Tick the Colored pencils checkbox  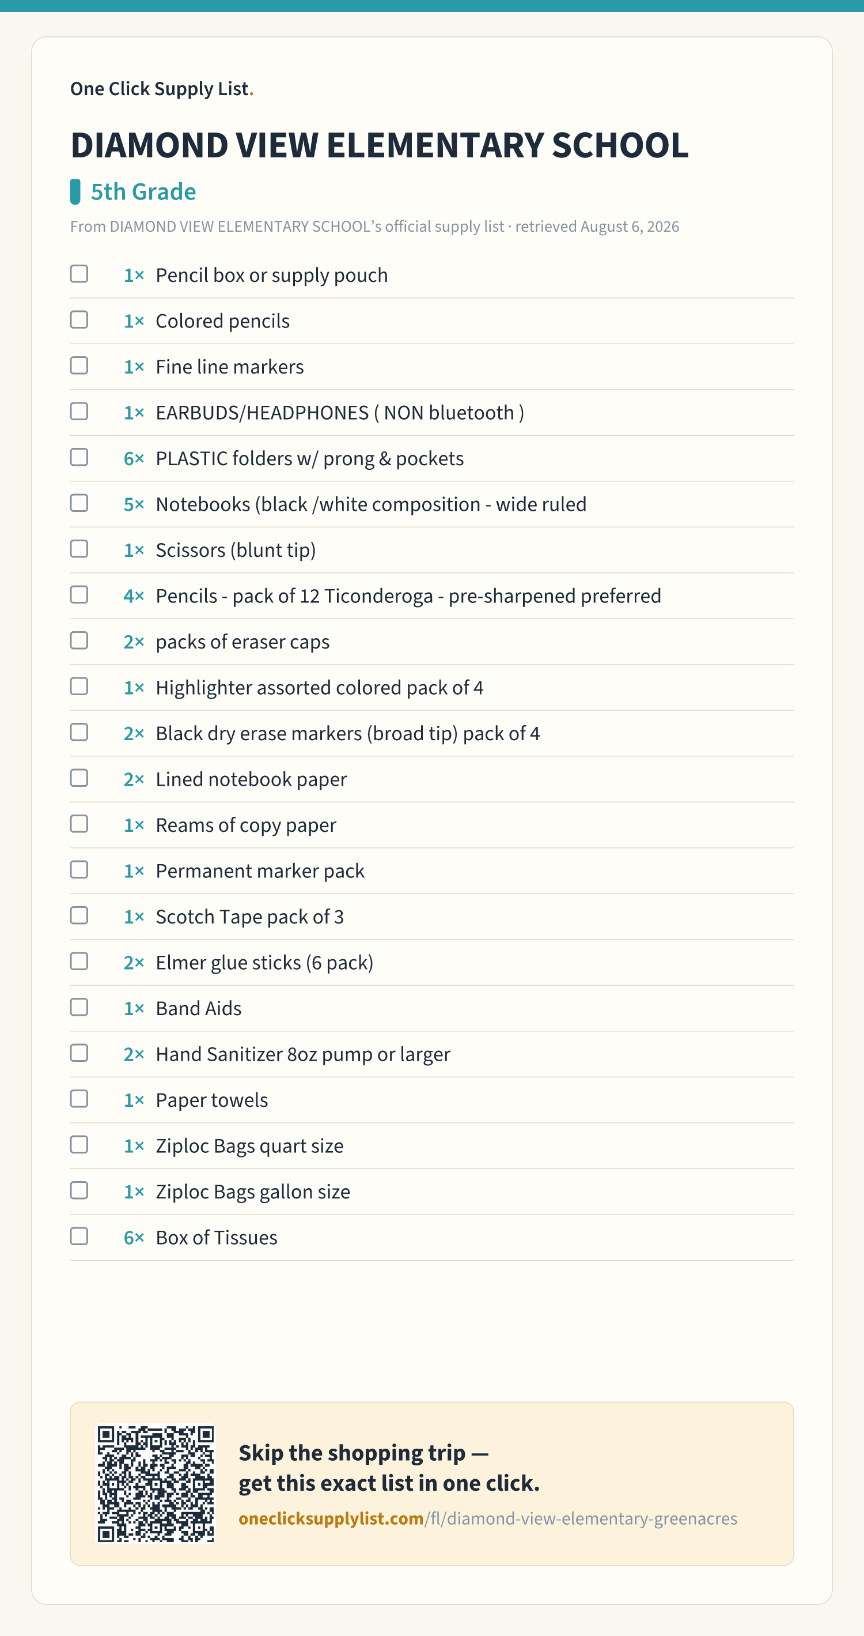(79, 319)
